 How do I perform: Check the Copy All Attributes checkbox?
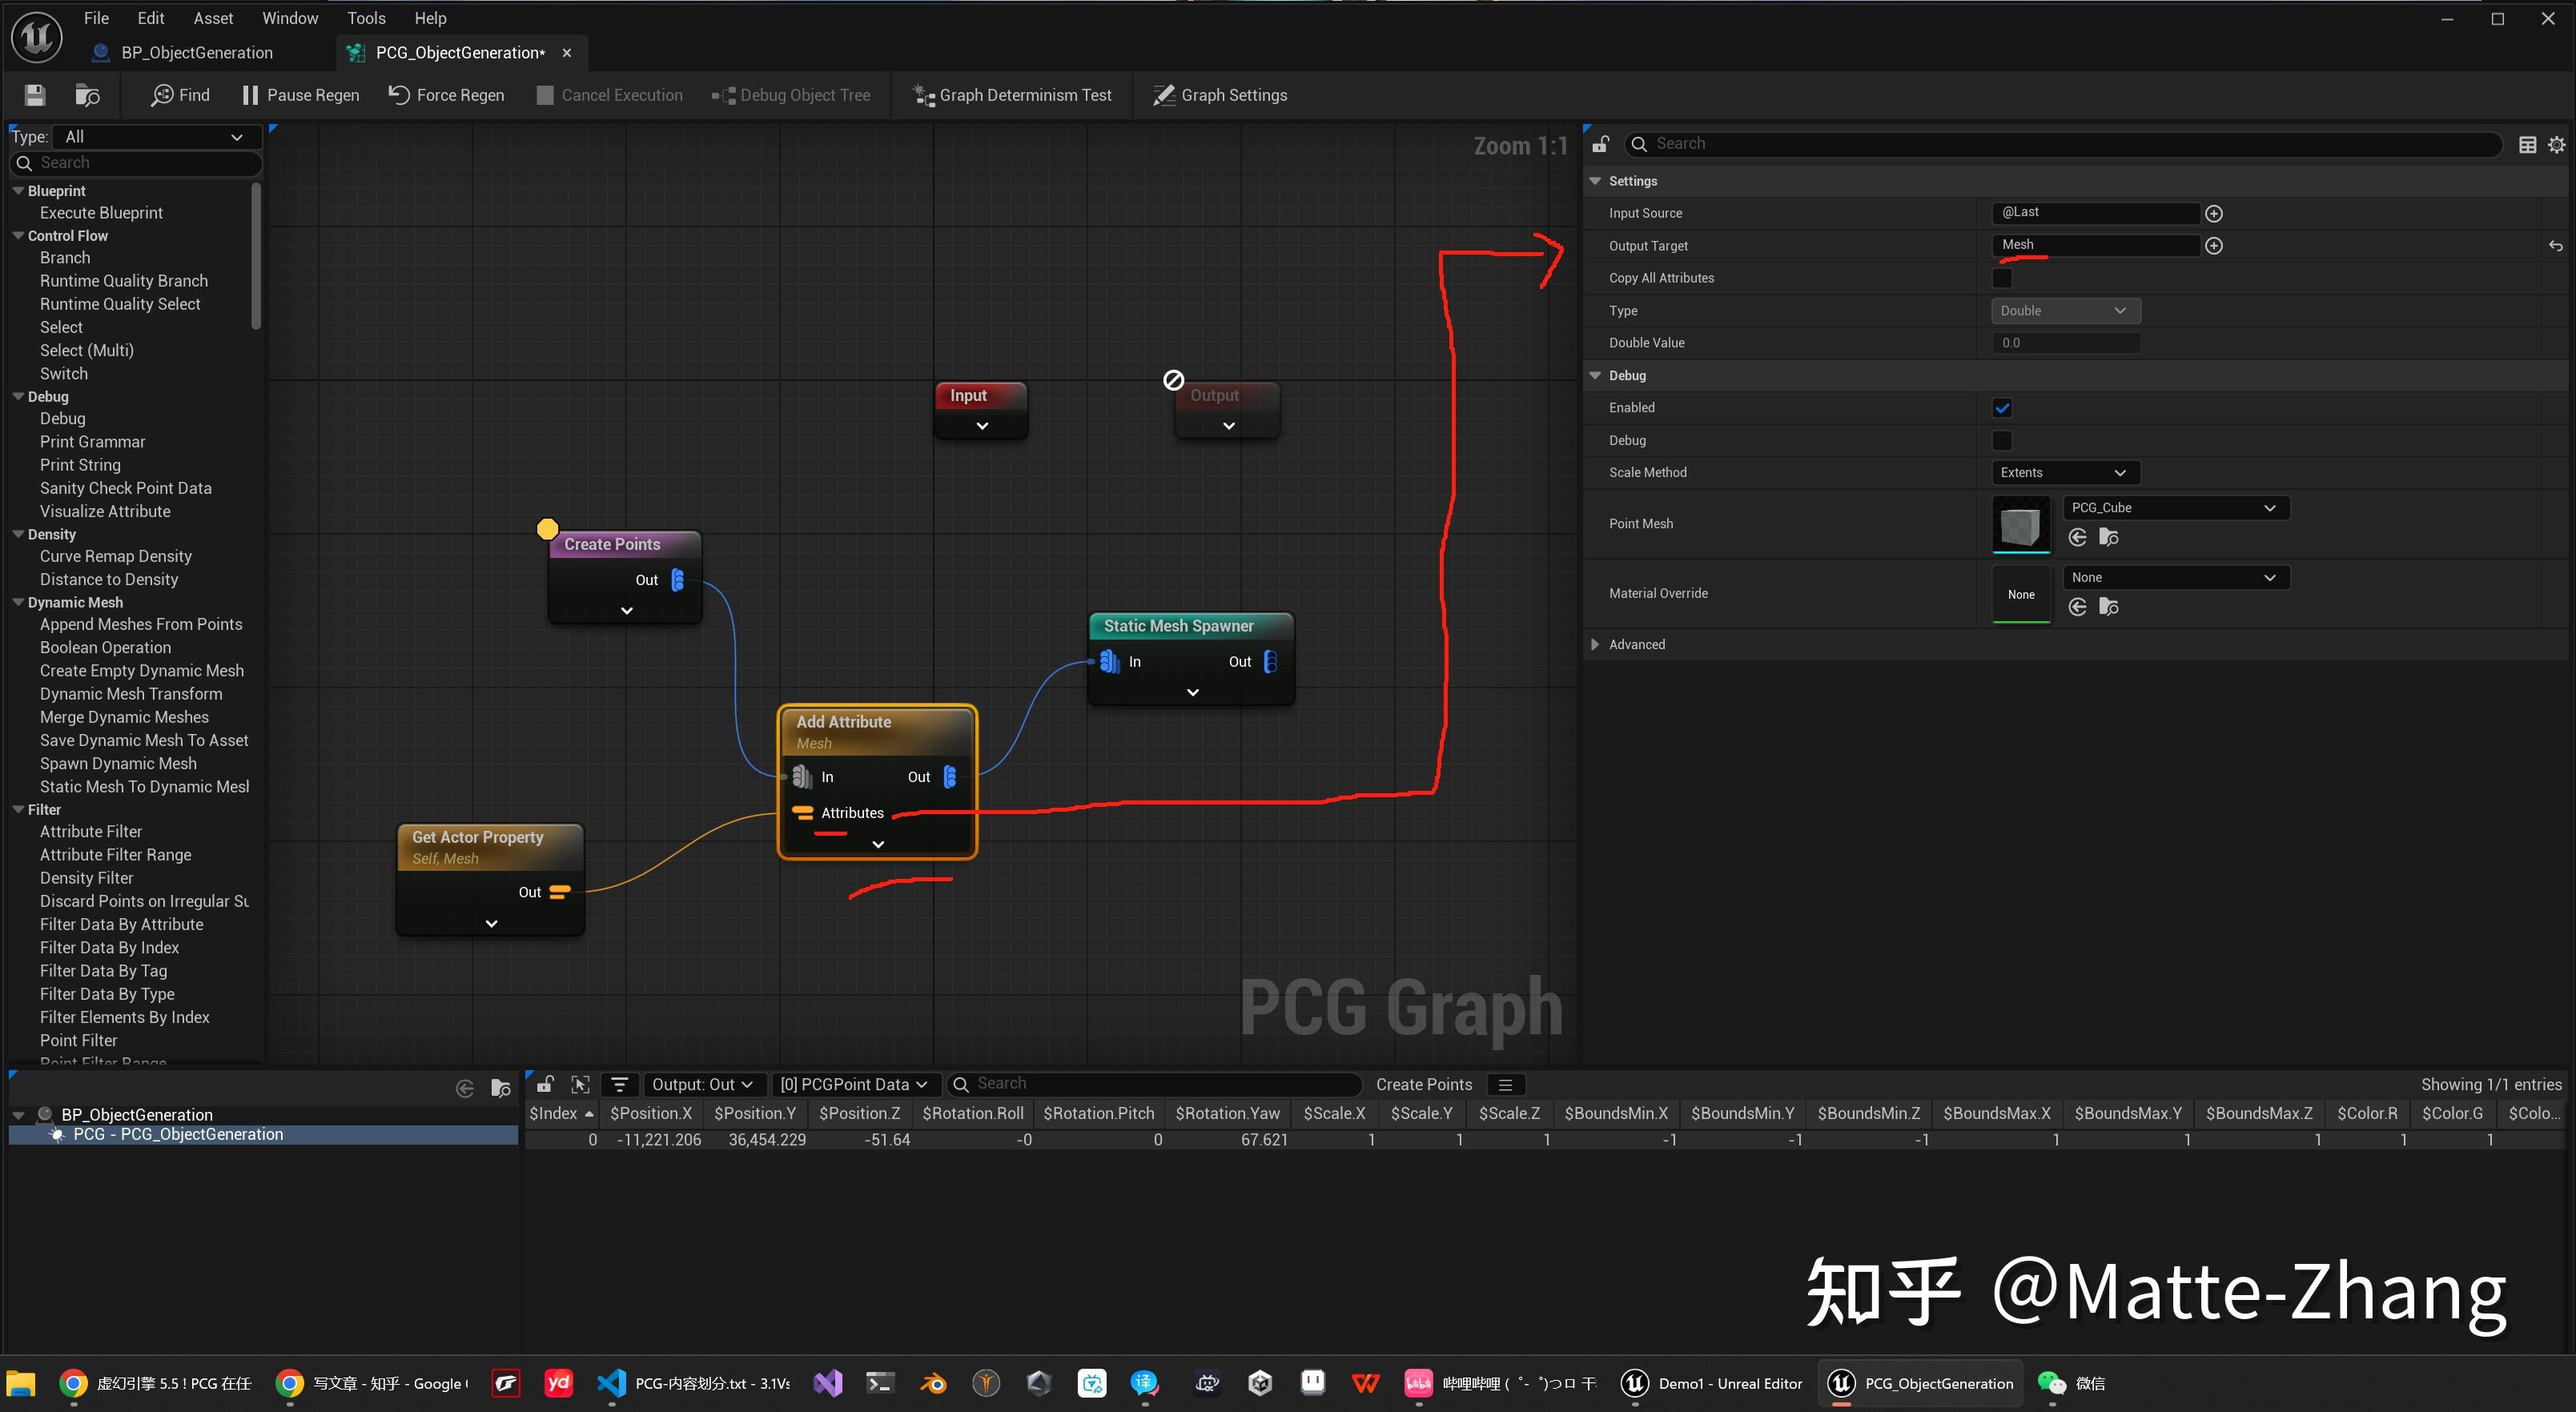point(2002,278)
